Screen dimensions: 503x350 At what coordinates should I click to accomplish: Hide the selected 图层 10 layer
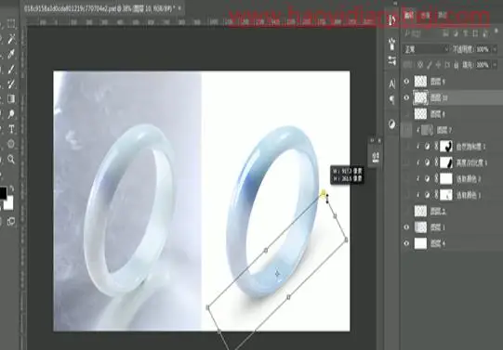(x=406, y=97)
